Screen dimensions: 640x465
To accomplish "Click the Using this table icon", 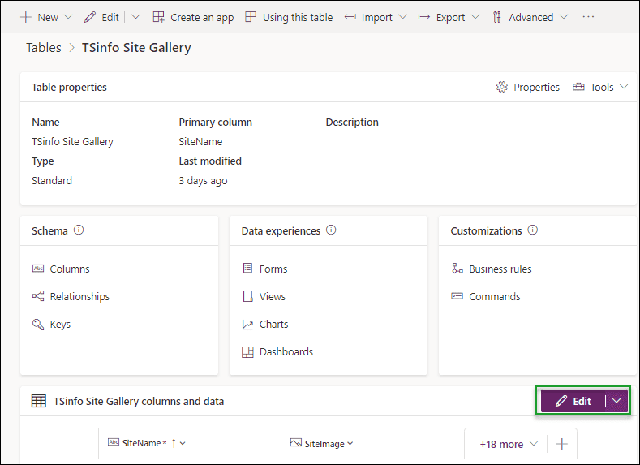I will pos(250,17).
